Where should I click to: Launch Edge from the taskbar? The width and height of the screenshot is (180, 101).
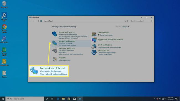tap(58, 99)
